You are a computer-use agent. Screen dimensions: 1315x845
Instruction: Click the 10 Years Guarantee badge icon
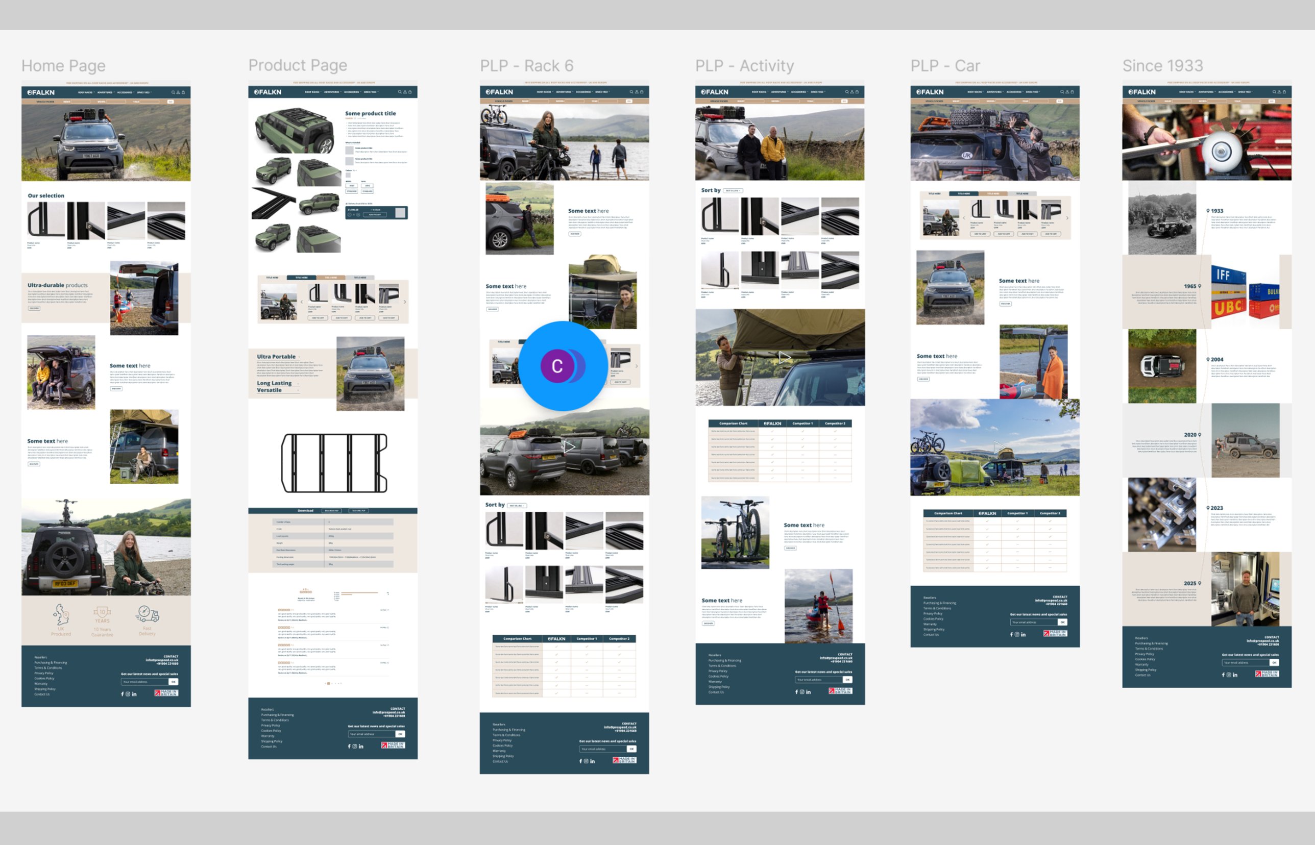[102, 615]
